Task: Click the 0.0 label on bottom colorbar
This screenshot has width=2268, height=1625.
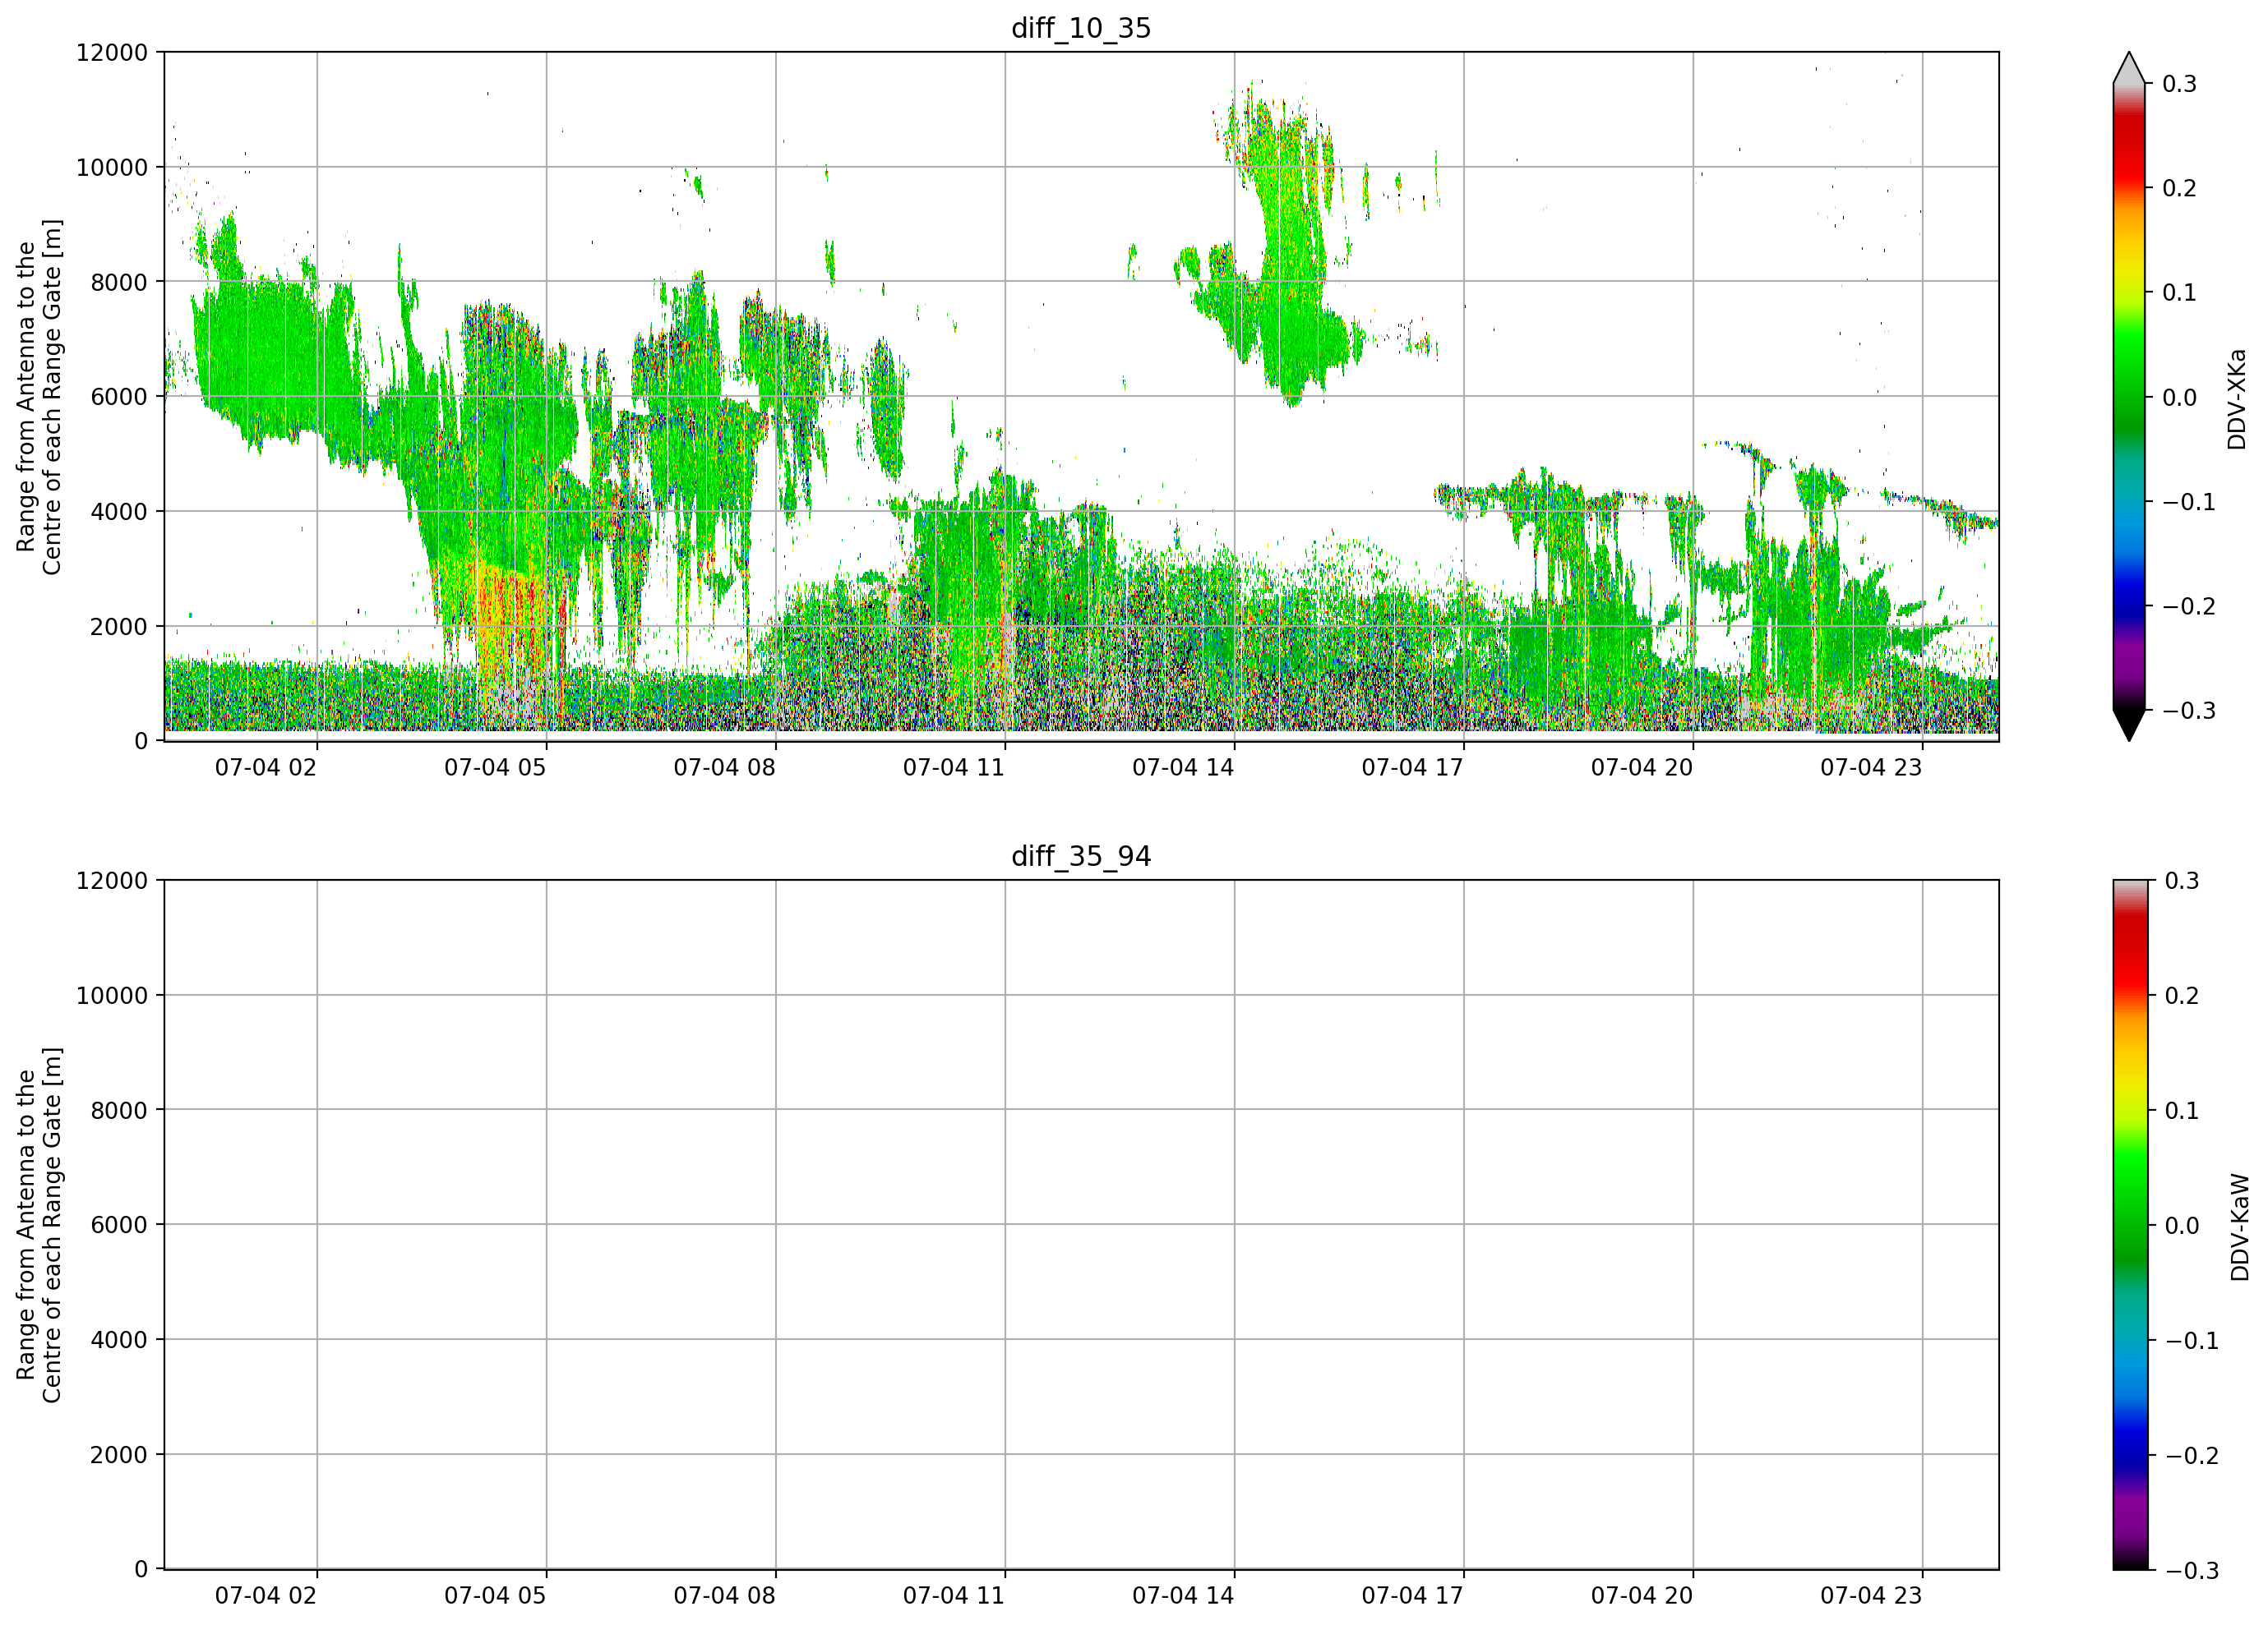Action: point(2182,1227)
